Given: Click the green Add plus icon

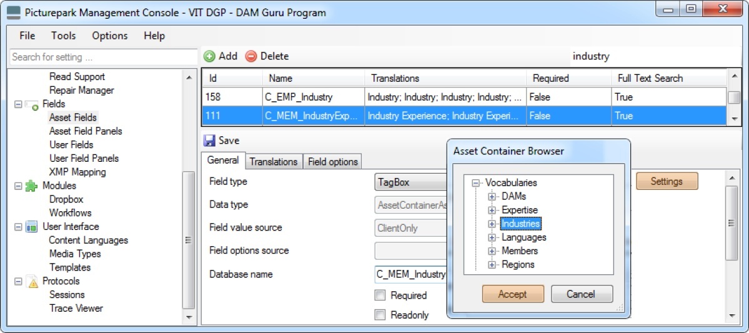Looking at the screenshot, I should coord(209,56).
